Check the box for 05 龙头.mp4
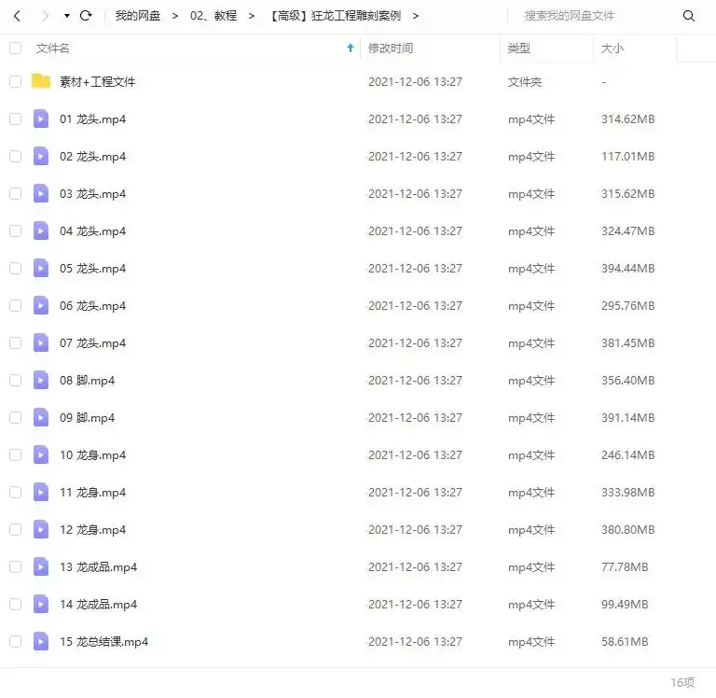This screenshot has height=698, width=716. click(15, 269)
